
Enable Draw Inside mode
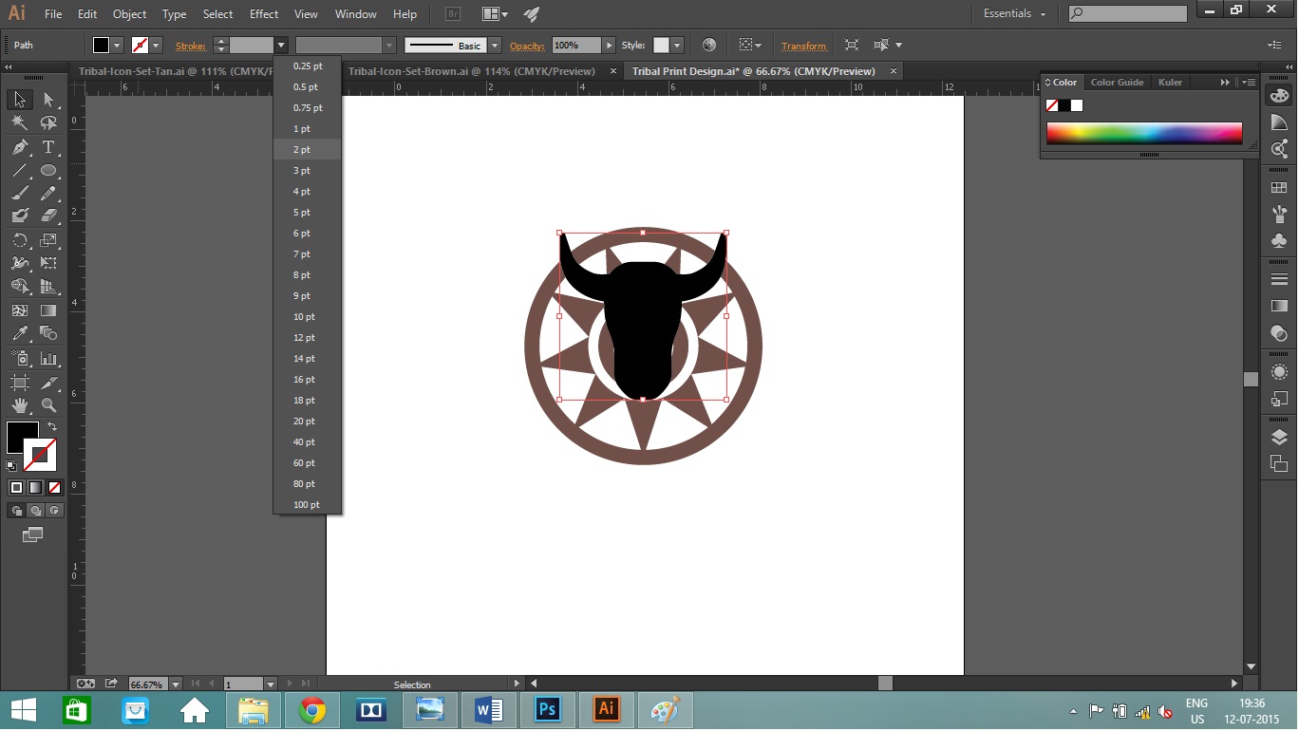[54, 511]
